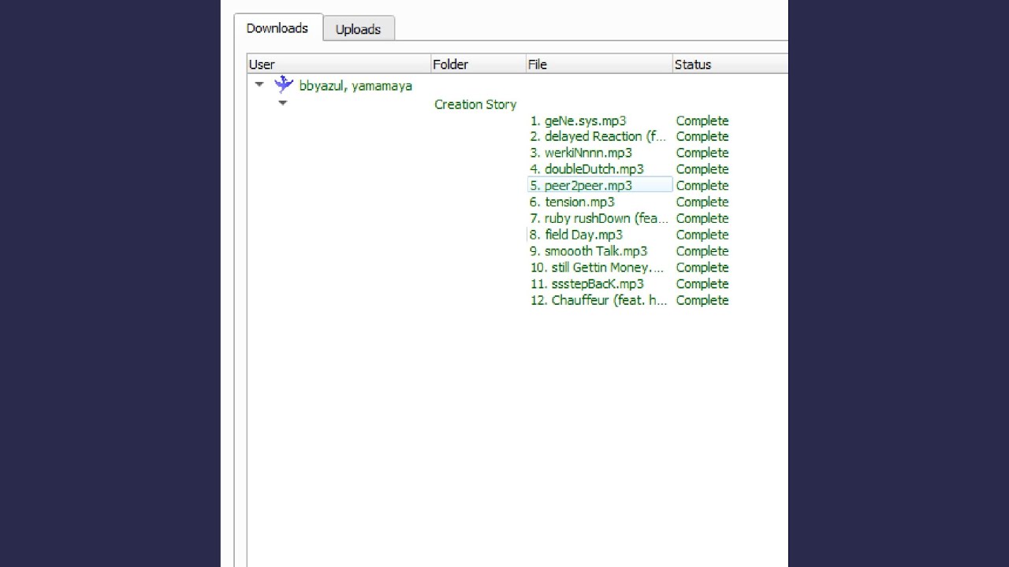The width and height of the screenshot is (1009, 567).
Task: Click Complete status of field Day.mp3
Action: [702, 235]
